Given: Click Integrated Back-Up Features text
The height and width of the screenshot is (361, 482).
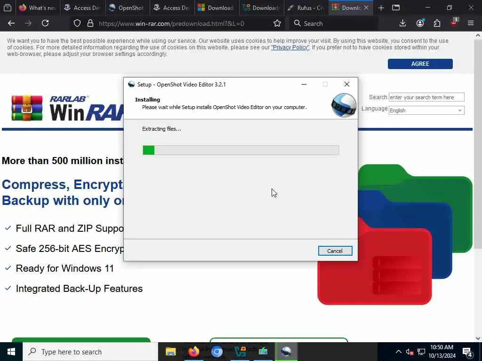Looking at the screenshot, I should point(79,289).
